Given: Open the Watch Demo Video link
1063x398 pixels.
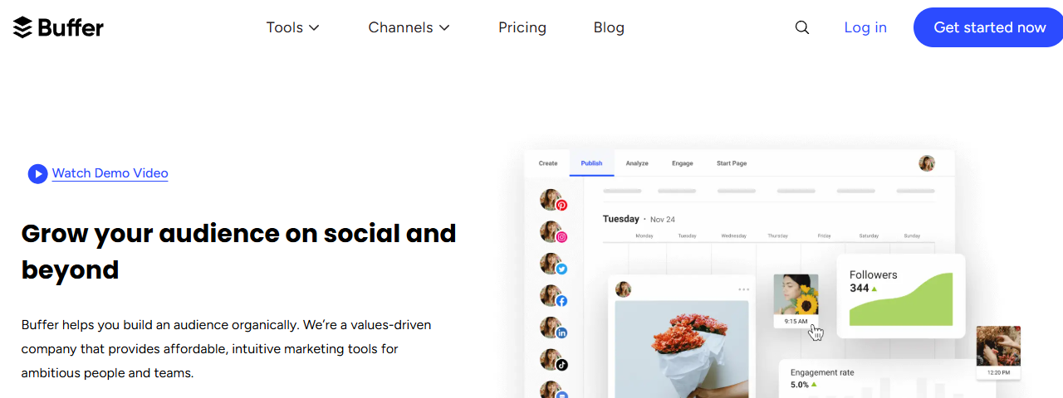Looking at the screenshot, I should click(x=110, y=173).
